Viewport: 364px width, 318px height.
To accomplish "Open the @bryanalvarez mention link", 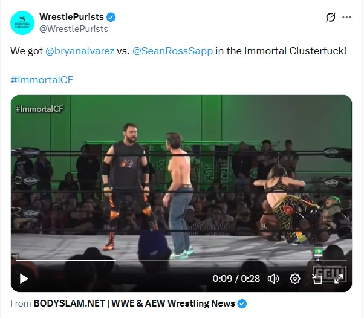I will 80,51.
